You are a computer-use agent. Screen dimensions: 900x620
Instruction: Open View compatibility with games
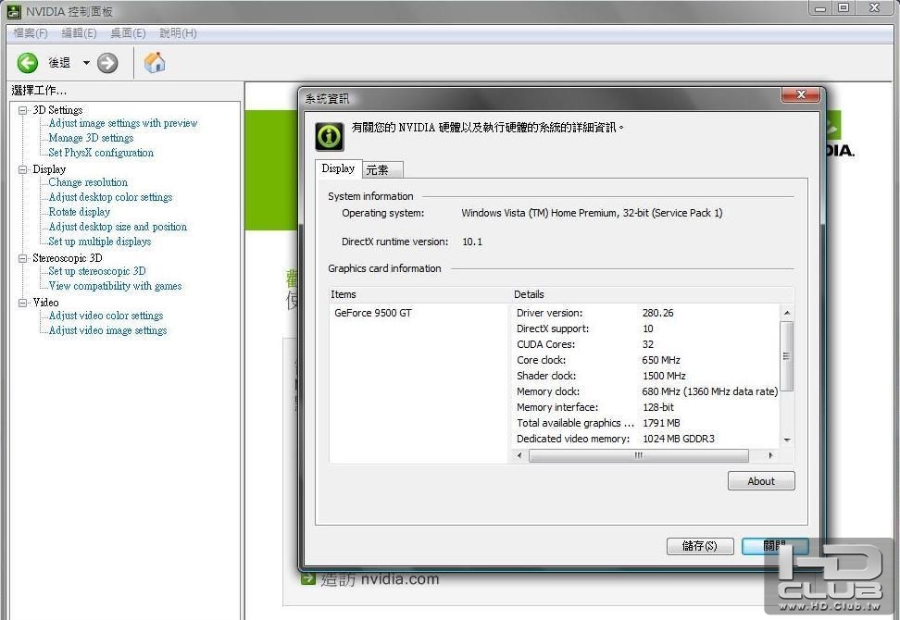click(115, 286)
